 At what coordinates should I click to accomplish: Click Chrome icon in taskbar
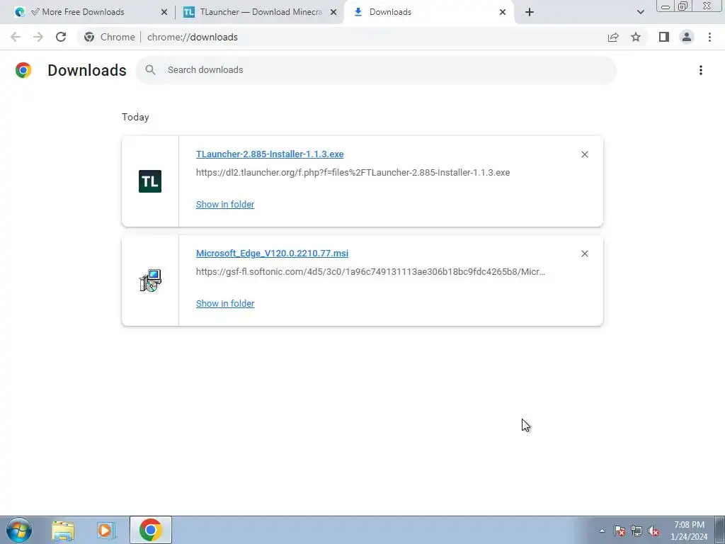pos(150,530)
